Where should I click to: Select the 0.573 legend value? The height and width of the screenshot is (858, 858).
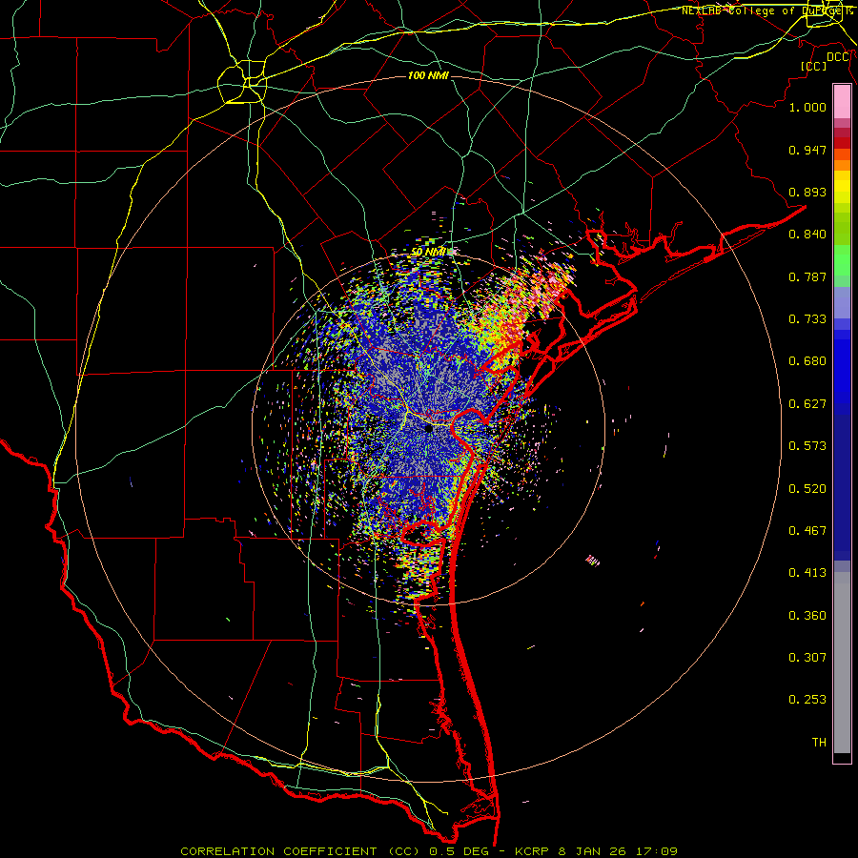point(807,446)
